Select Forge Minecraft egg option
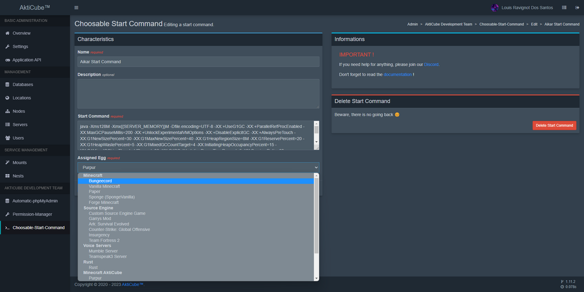Viewport: 584px width, 292px height. point(196,202)
